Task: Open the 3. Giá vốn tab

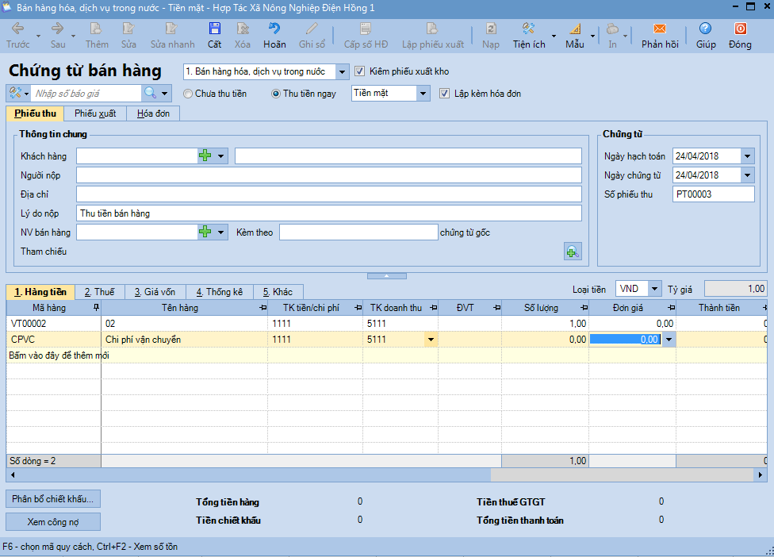Action: point(155,292)
